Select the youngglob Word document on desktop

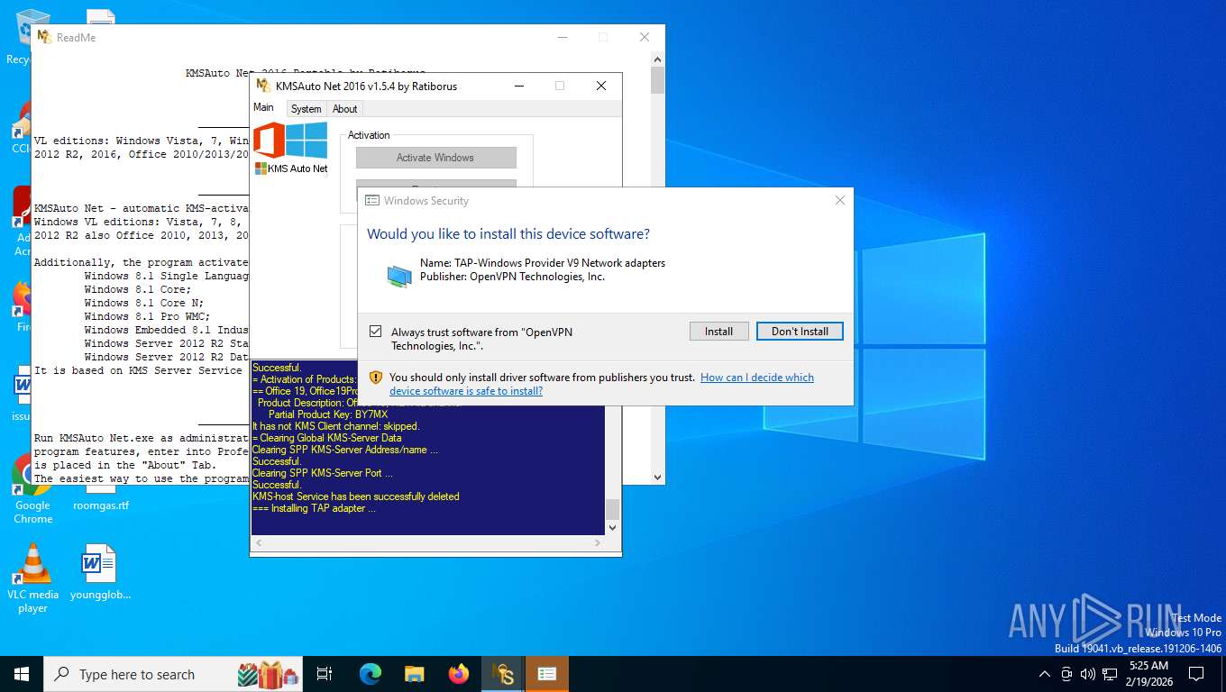[100, 572]
